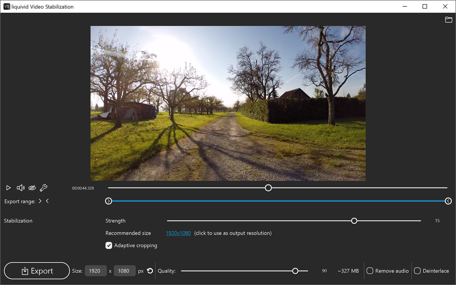Click the 1920x1080 recommended size link

178,233
